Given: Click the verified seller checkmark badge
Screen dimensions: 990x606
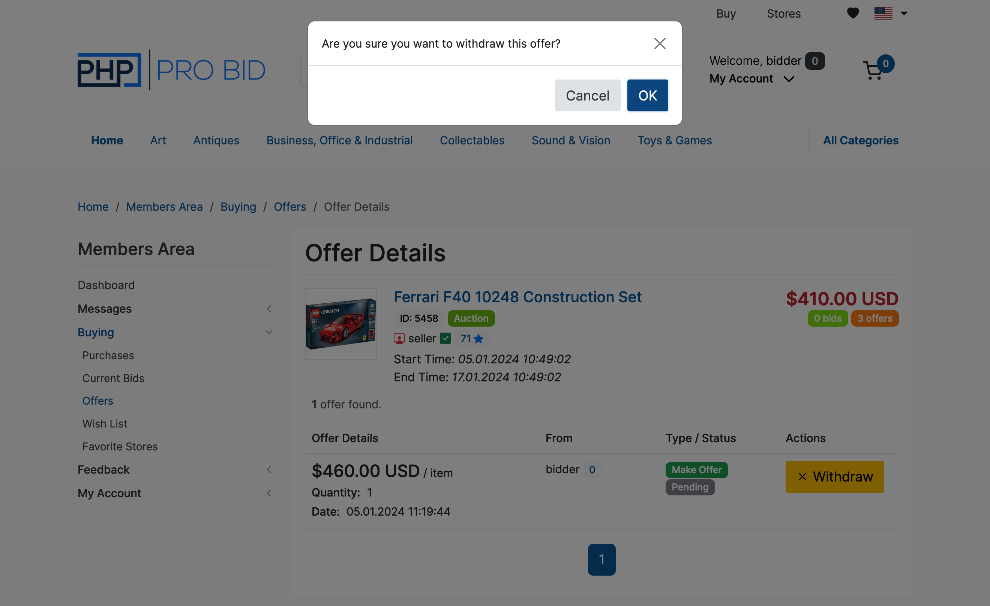Looking at the screenshot, I should 445,338.
